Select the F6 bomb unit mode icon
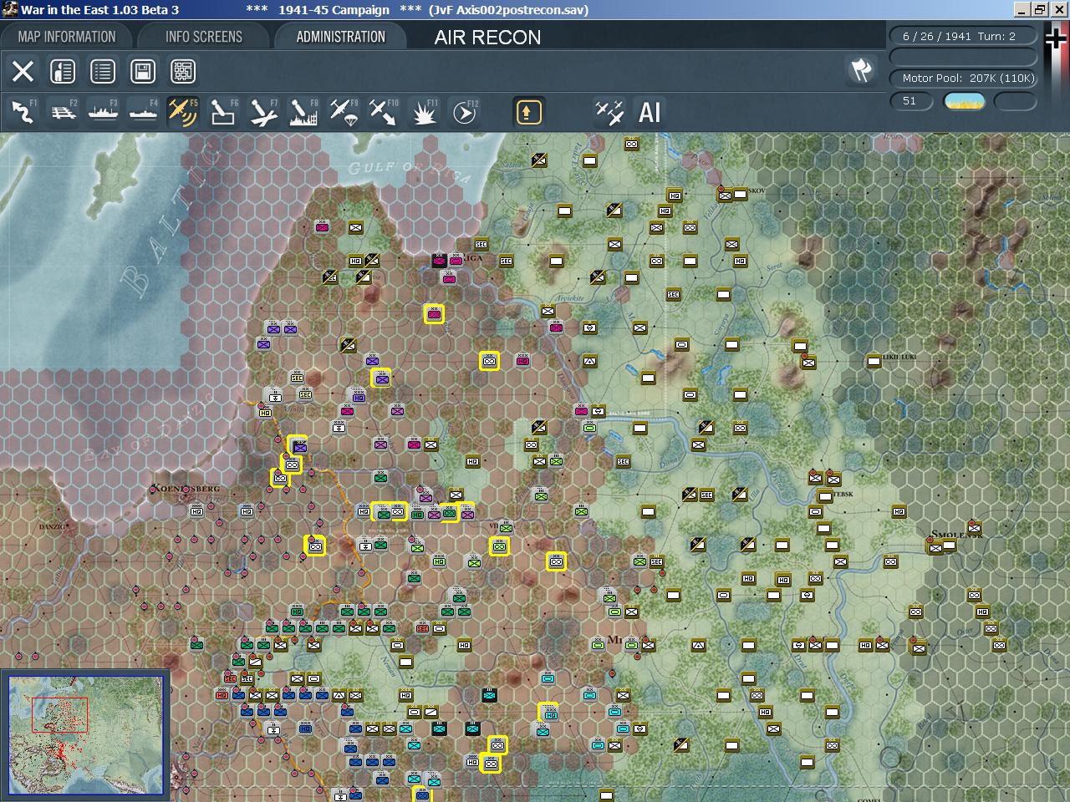This screenshot has height=802, width=1070. click(x=222, y=112)
